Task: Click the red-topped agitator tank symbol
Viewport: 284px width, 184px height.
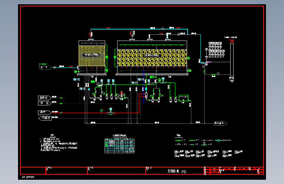Action: 122,96
